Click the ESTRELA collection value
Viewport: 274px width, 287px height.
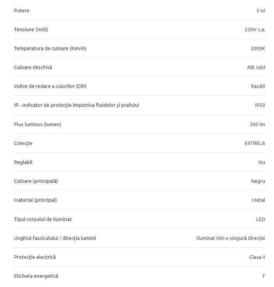tap(255, 143)
